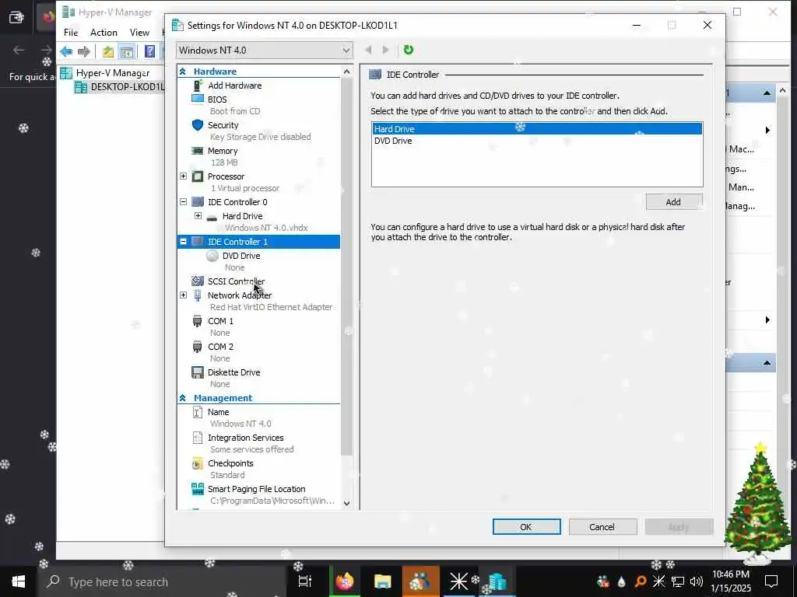Click the Back arrow in Hyper-V Manager toolbar

pyautogui.click(x=66, y=51)
